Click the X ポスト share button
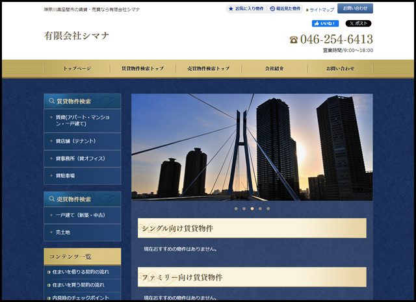 358,23
